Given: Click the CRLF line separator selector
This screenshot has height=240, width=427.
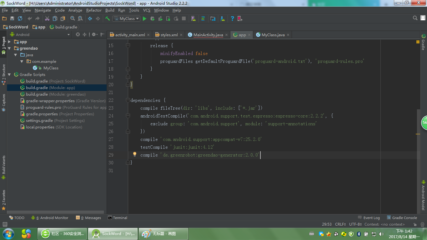Looking at the screenshot, I should tap(340, 224).
